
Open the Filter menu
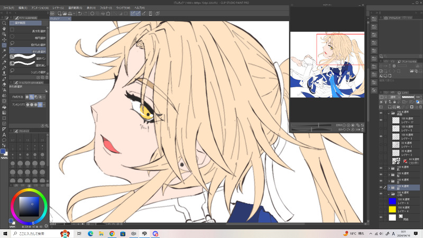[x=106, y=8]
